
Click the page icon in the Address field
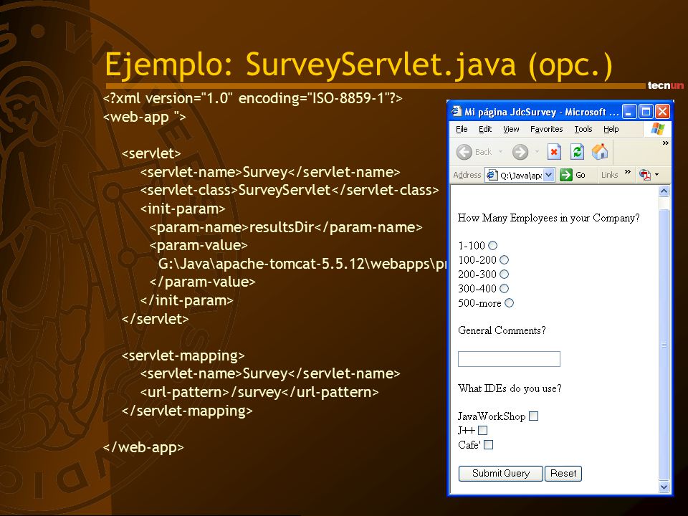point(492,175)
